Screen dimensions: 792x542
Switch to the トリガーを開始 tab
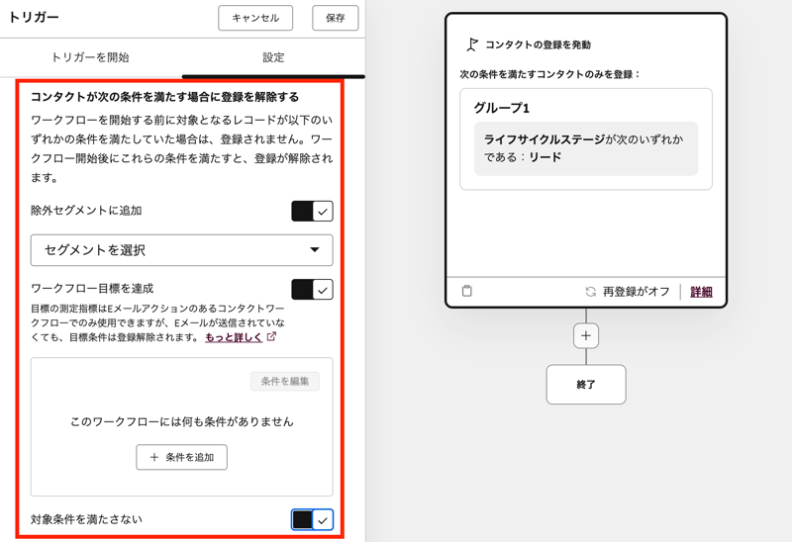[90, 57]
